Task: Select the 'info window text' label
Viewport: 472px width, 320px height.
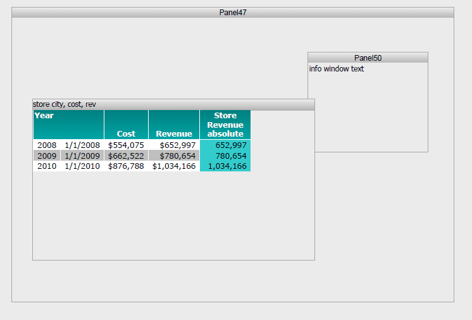Action: pos(336,69)
